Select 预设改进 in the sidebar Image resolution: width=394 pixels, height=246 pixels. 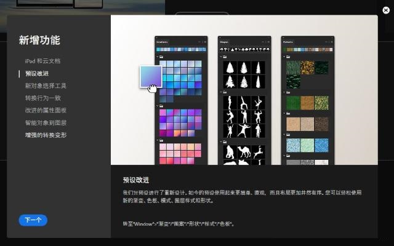coord(37,74)
